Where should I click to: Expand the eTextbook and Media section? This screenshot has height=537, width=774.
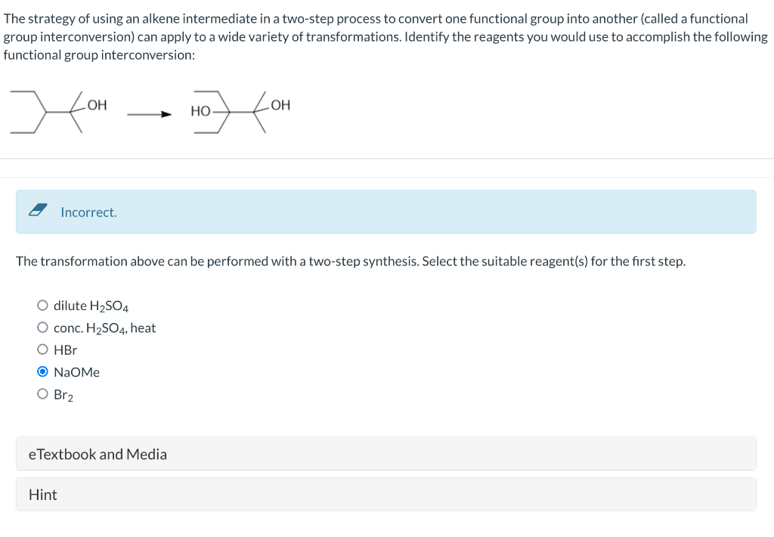coord(386,453)
